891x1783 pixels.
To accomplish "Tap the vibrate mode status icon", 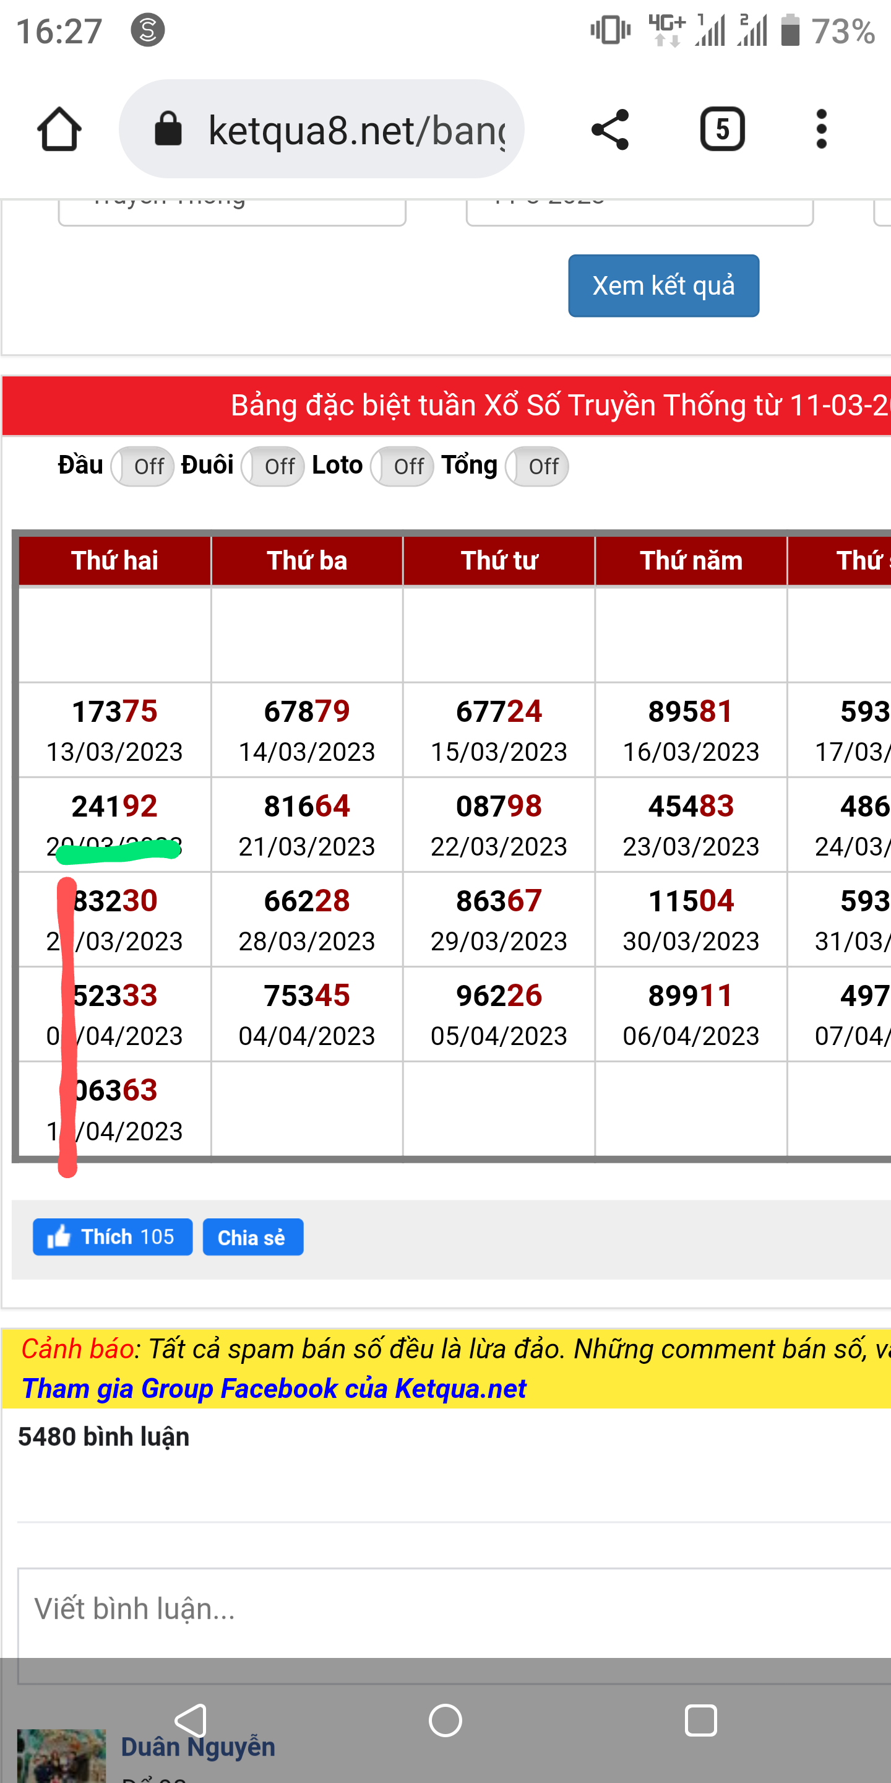I will click(x=610, y=30).
